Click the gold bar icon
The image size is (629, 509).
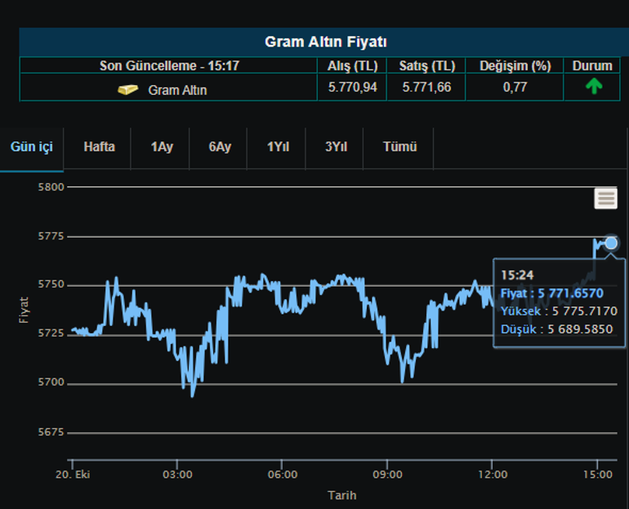pyautogui.click(x=127, y=89)
